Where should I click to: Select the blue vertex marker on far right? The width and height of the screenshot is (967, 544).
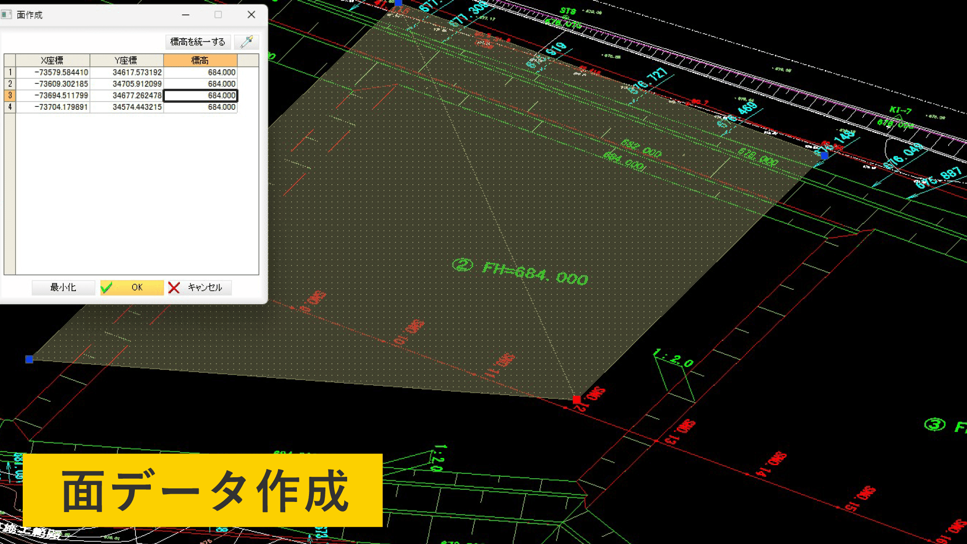coord(825,155)
